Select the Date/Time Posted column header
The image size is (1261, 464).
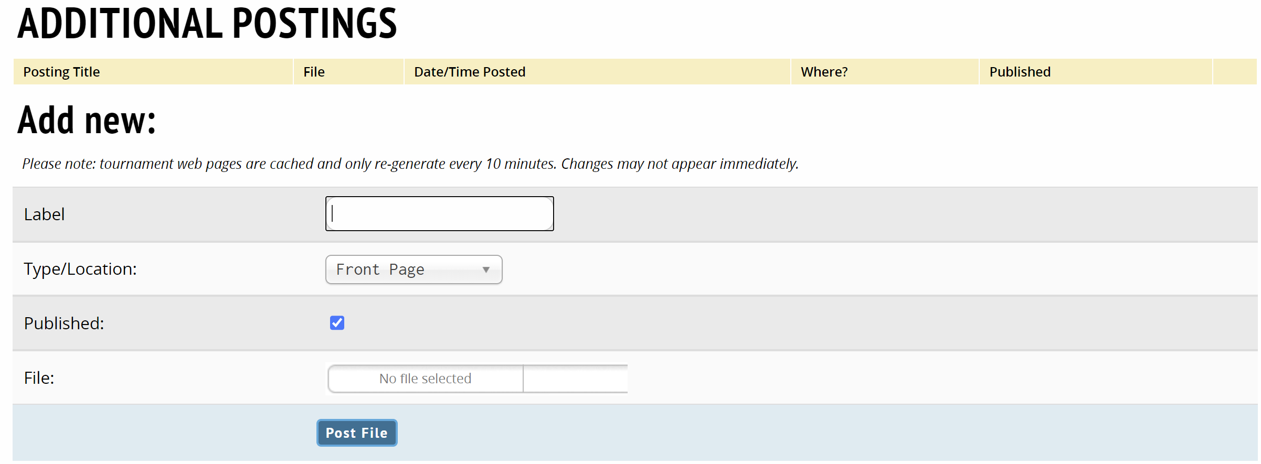pos(470,72)
